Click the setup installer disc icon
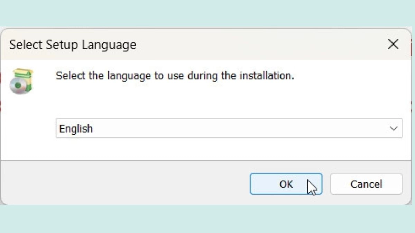Image resolution: width=415 pixels, height=233 pixels. click(21, 81)
